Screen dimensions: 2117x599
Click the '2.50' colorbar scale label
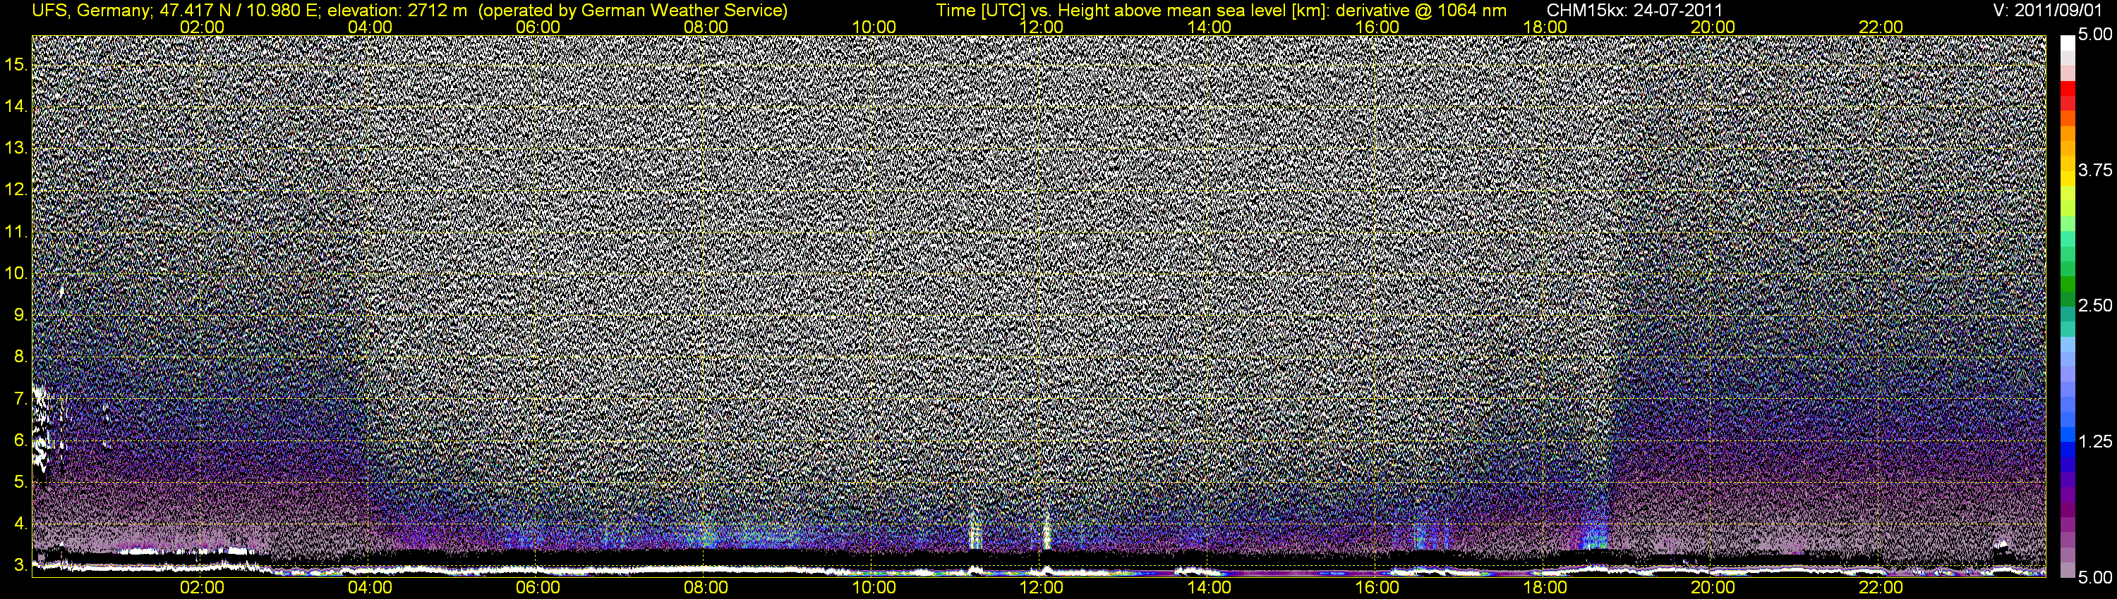point(2095,306)
